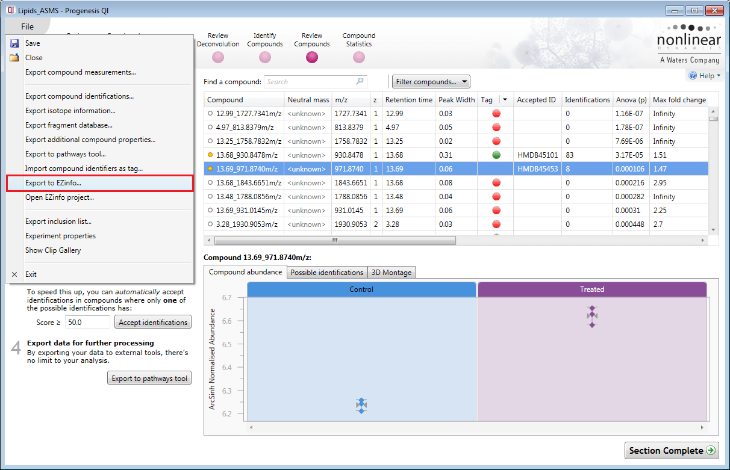Select Export to pathways tool menu item
The width and height of the screenshot is (730, 470).
[x=64, y=154]
